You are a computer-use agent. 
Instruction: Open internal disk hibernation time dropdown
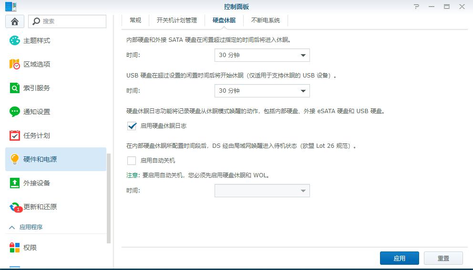click(x=262, y=55)
